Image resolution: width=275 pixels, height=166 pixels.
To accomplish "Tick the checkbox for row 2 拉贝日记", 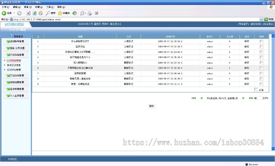I will 261,47.
